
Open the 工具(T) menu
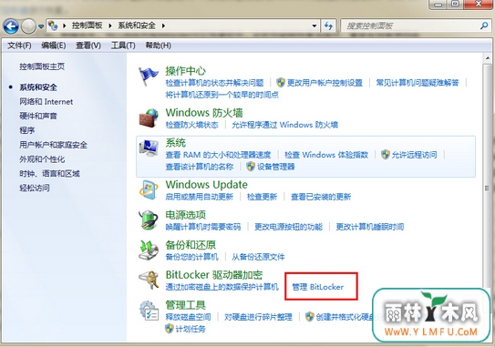point(123,46)
